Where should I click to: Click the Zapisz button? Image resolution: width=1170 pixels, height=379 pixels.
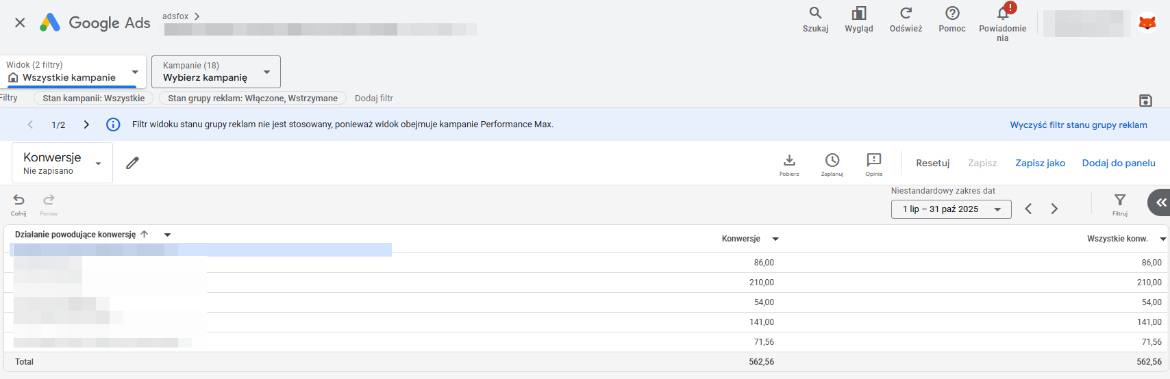pyautogui.click(x=982, y=163)
